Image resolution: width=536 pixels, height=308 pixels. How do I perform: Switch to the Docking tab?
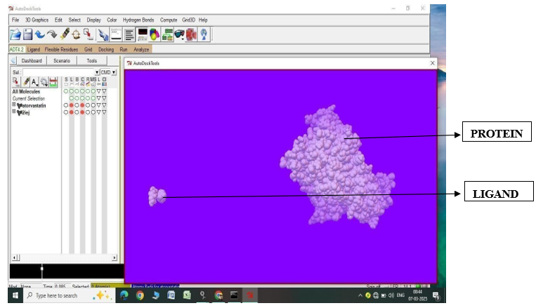click(105, 50)
